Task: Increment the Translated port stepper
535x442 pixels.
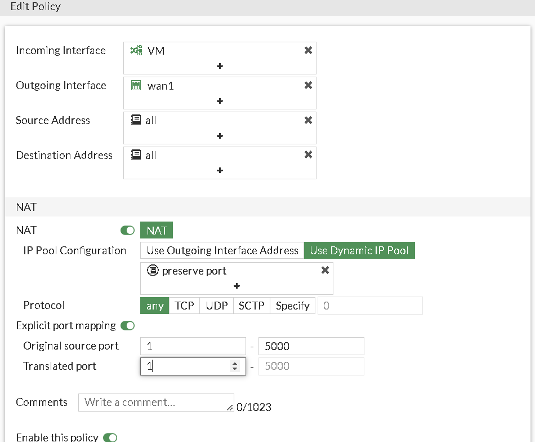Action: [235, 363]
